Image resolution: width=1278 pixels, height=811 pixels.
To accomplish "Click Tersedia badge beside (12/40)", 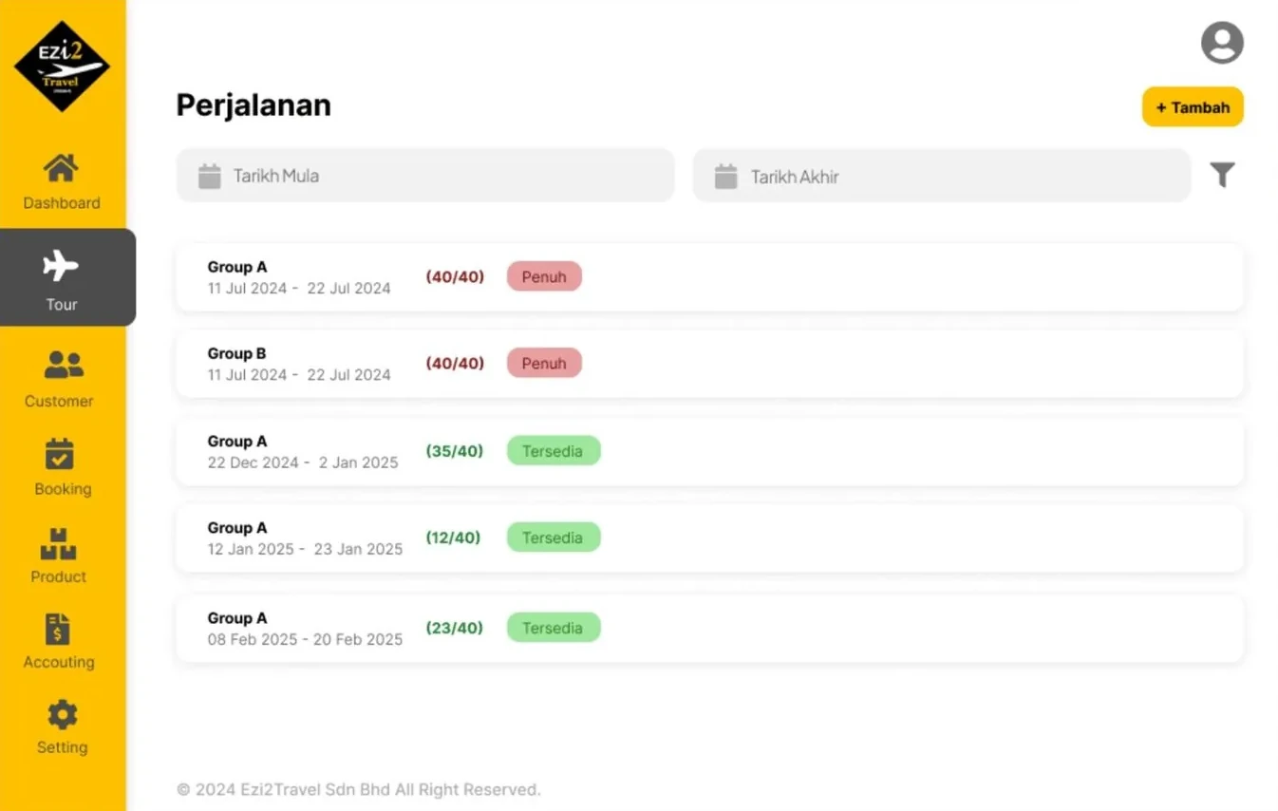I will (554, 538).
